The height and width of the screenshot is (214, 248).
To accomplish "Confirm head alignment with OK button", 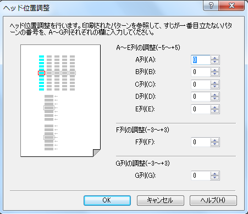I will click(x=107, y=200).
